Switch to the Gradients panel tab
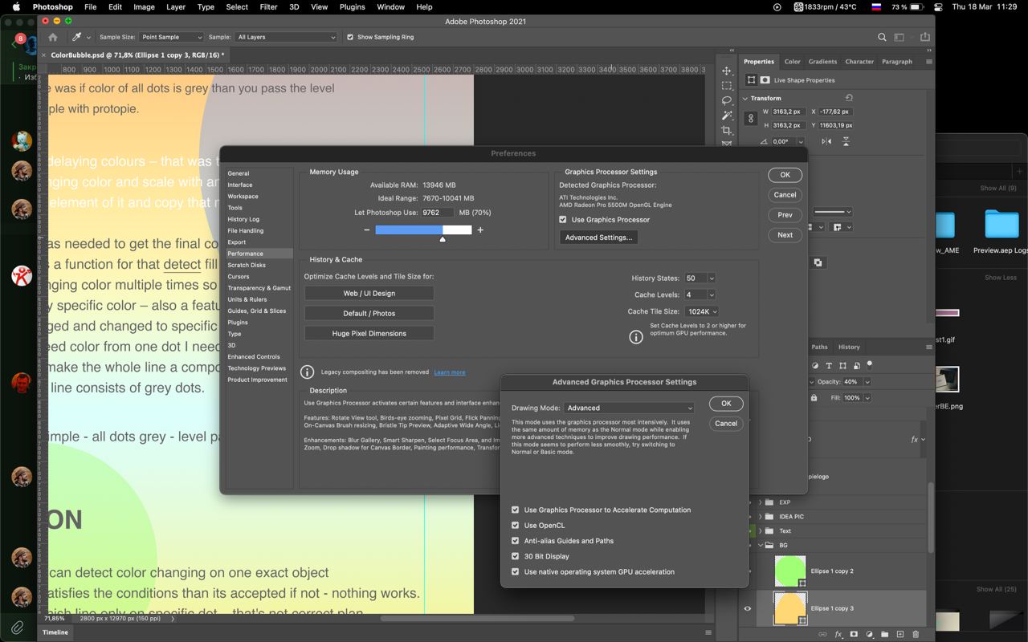 point(822,62)
